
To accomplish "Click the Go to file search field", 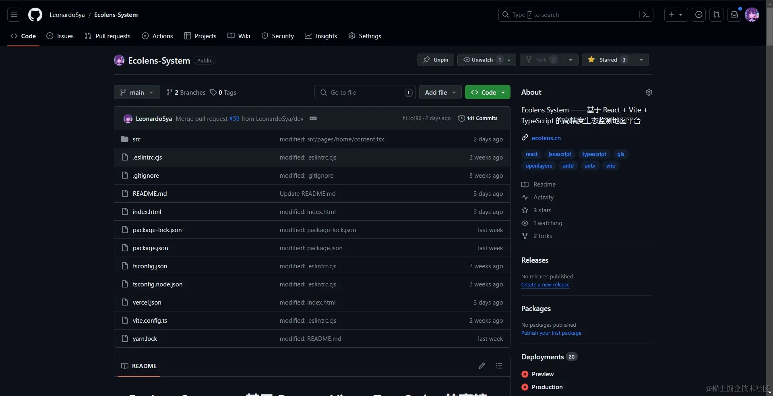I will [x=364, y=92].
